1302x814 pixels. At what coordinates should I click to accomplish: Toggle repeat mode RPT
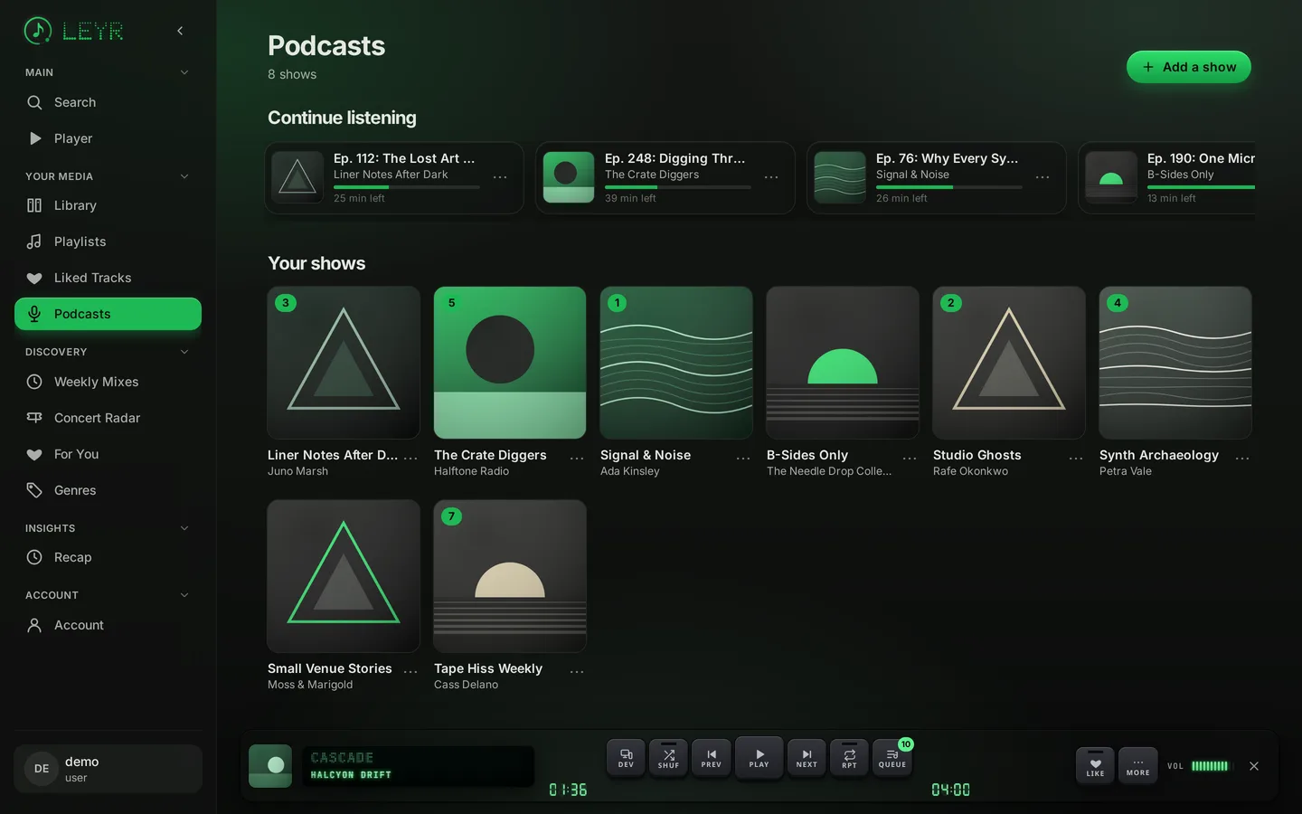[849, 758]
